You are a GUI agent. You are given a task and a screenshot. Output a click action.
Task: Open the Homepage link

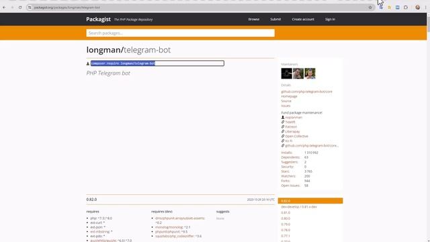(289, 96)
